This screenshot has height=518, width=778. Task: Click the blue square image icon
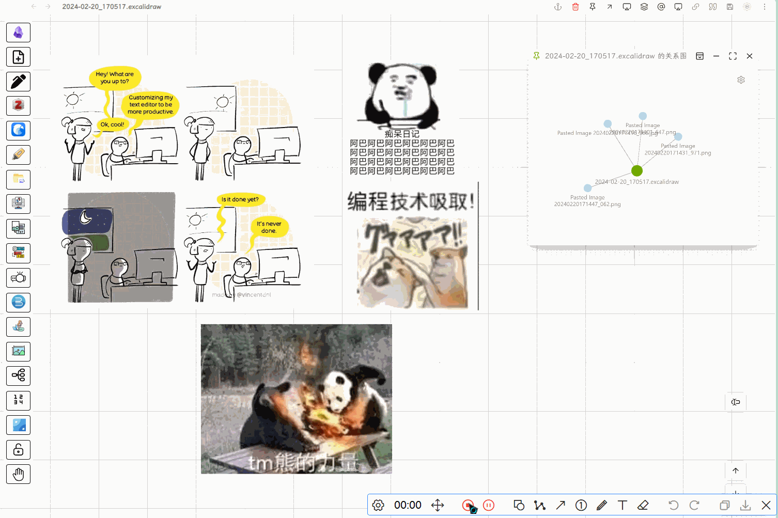pos(18,425)
